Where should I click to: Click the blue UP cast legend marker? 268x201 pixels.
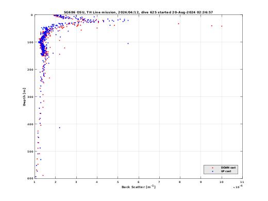point(213,171)
